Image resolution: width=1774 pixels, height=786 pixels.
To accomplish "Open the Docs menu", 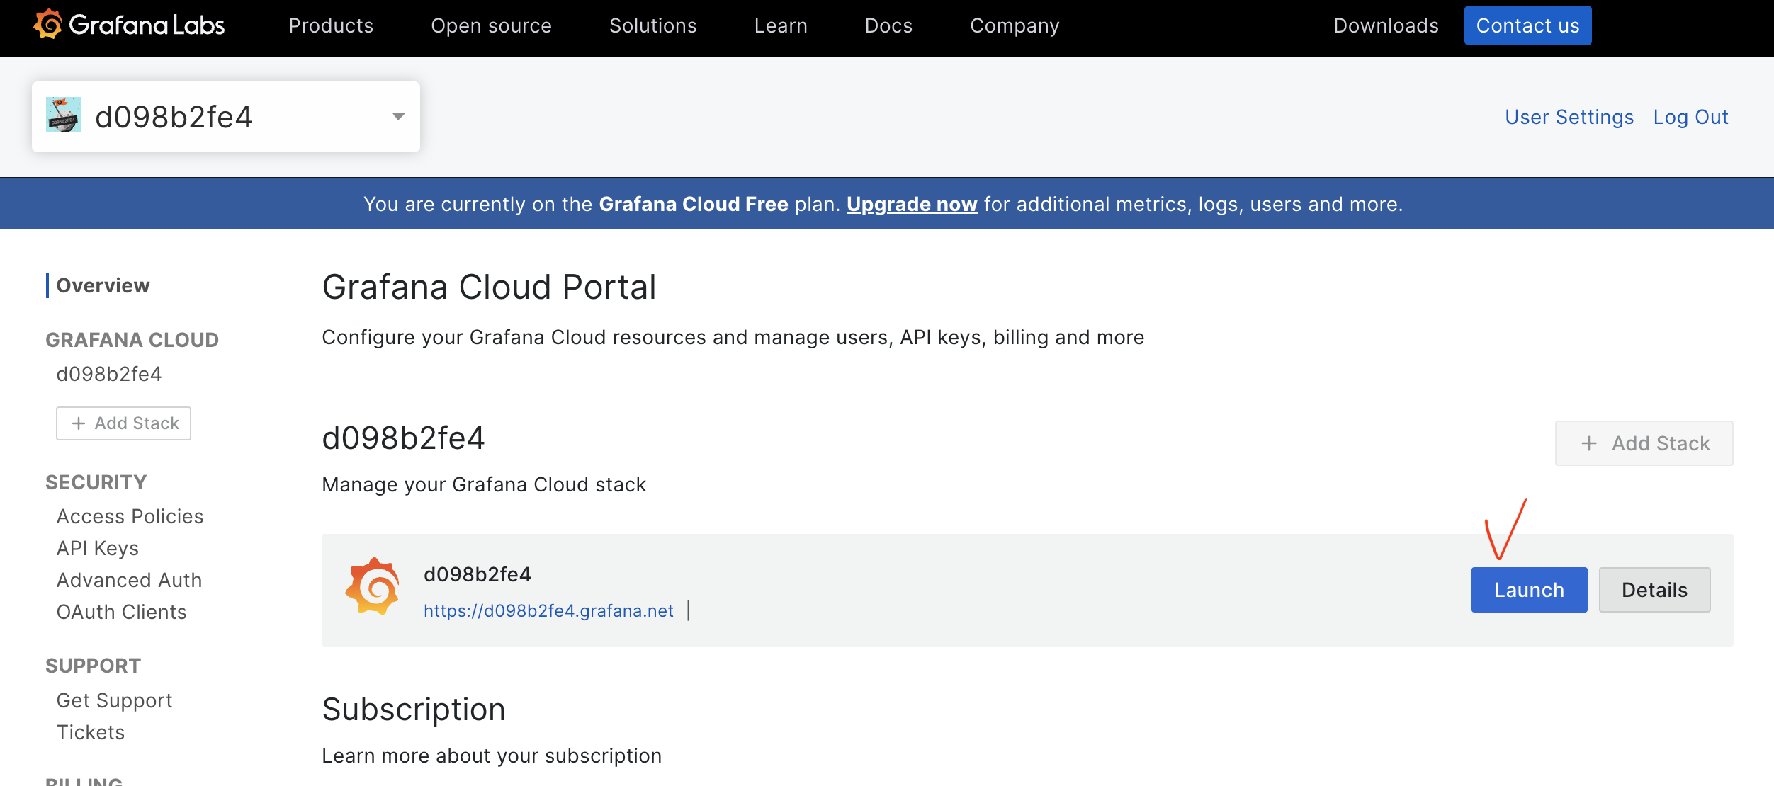I will coord(888,25).
